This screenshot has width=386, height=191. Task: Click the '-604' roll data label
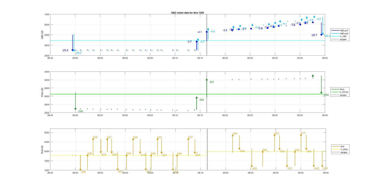point(309,152)
